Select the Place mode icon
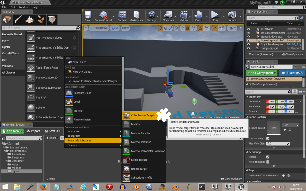Viewport: 306px width, 191px height. tap(7, 19)
